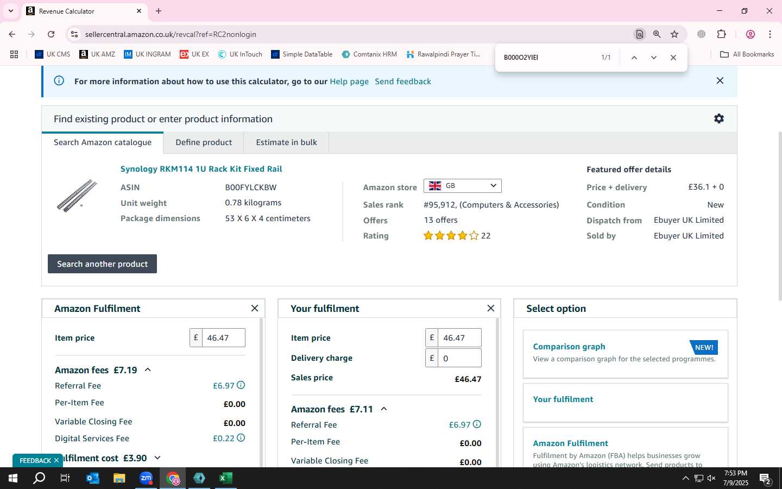Open the FEEDBACK widget

(x=35, y=460)
